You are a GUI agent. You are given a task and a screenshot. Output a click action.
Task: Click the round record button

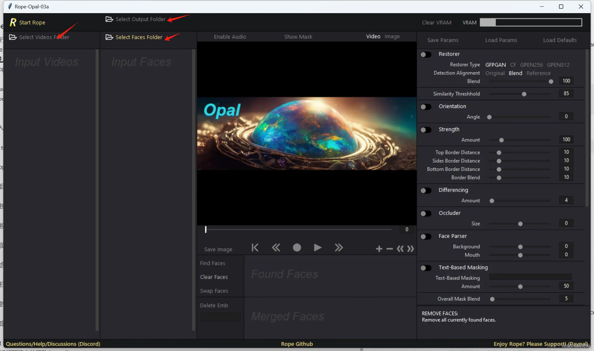[x=297, y=248]
